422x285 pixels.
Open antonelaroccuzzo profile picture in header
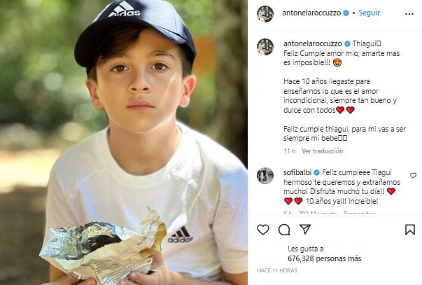265,13
